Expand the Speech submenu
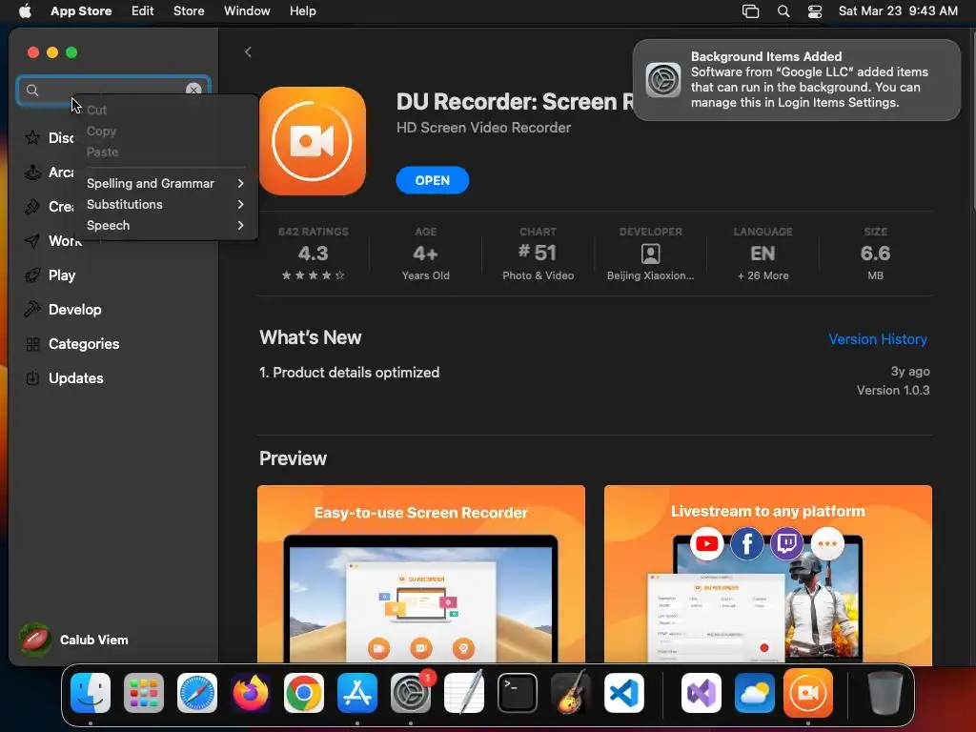 click(x=165, y=225)
